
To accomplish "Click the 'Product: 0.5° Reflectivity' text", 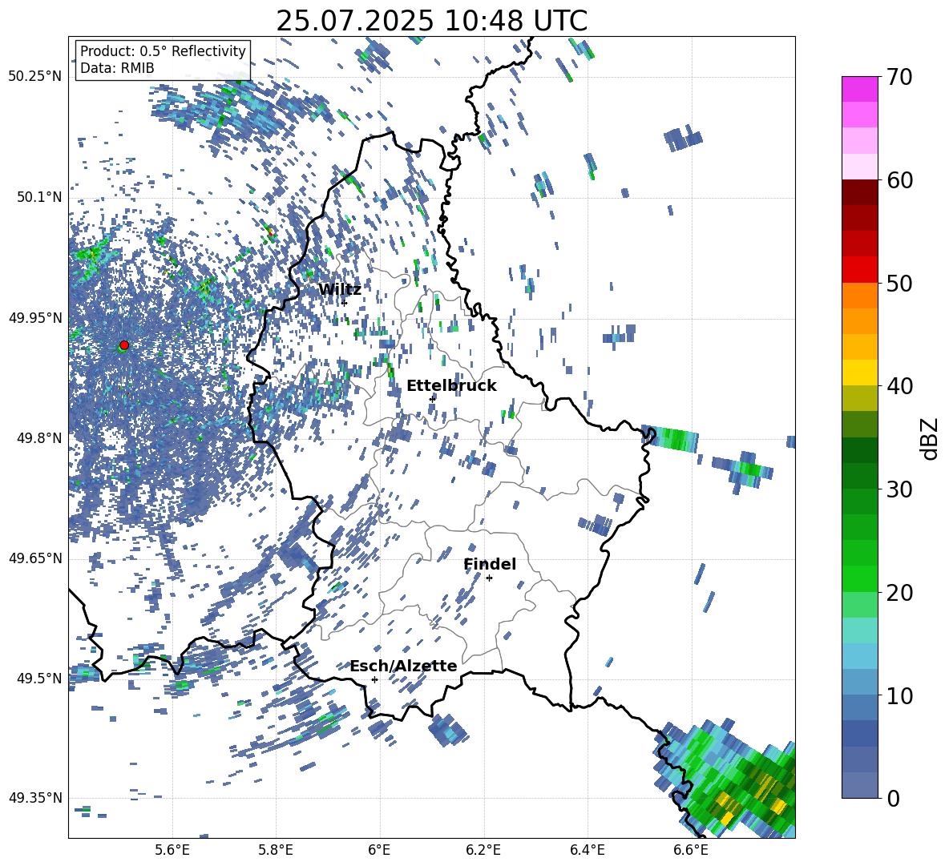I will [163, 51].
